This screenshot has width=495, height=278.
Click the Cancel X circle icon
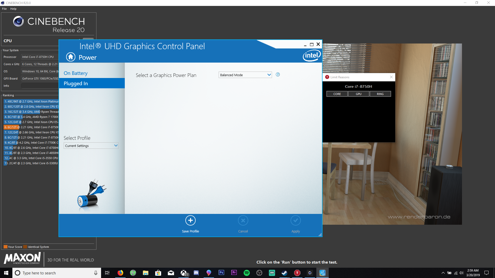(x=243, y=220)
